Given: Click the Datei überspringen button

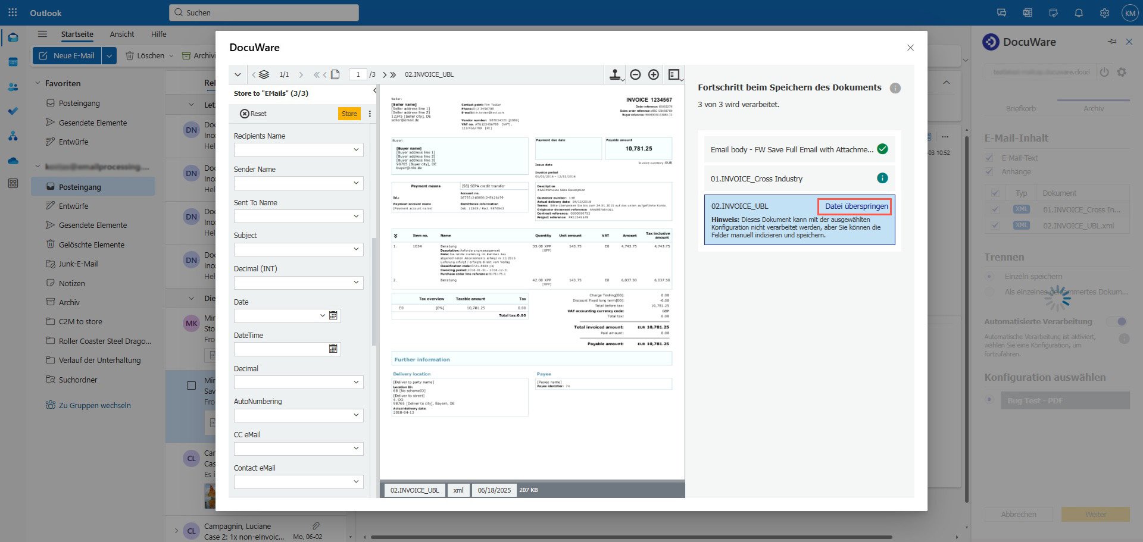Looking at the screenshot, I should click(854, 206).
